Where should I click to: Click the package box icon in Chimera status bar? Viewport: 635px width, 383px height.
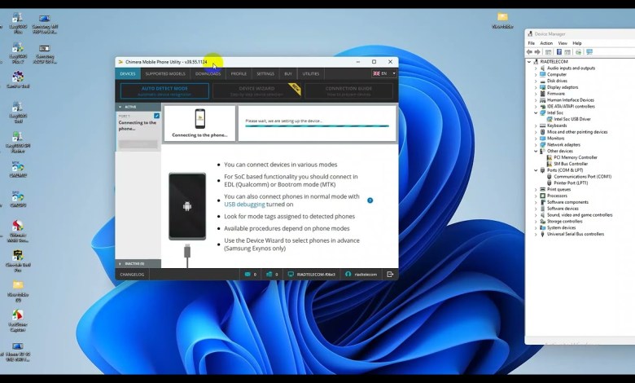pyautogui.click(x=269, y=275)
